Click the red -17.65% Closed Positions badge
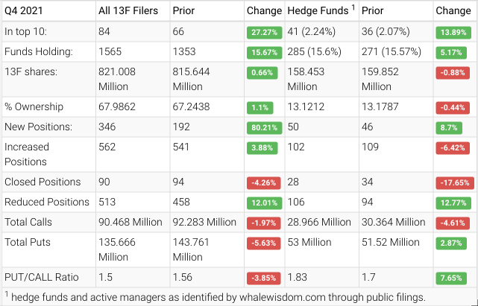Screen dimensions: 478x306 point(452,183)
